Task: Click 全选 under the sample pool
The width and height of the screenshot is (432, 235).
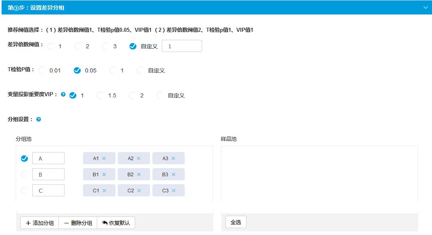Action: click(236, 222)
